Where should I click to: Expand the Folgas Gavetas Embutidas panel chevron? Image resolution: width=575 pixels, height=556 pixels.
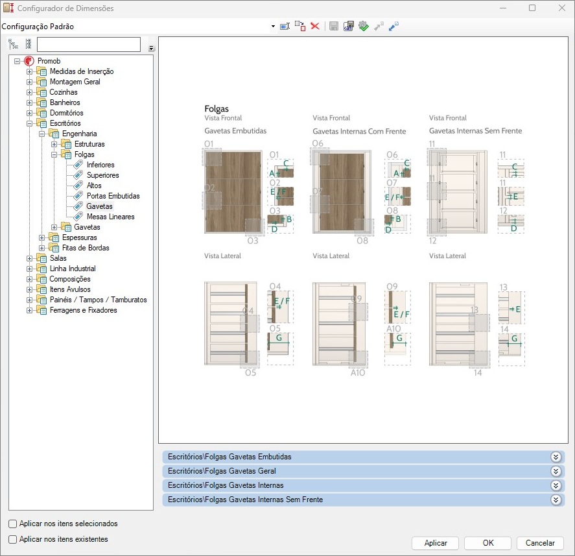tap(556, 457)
